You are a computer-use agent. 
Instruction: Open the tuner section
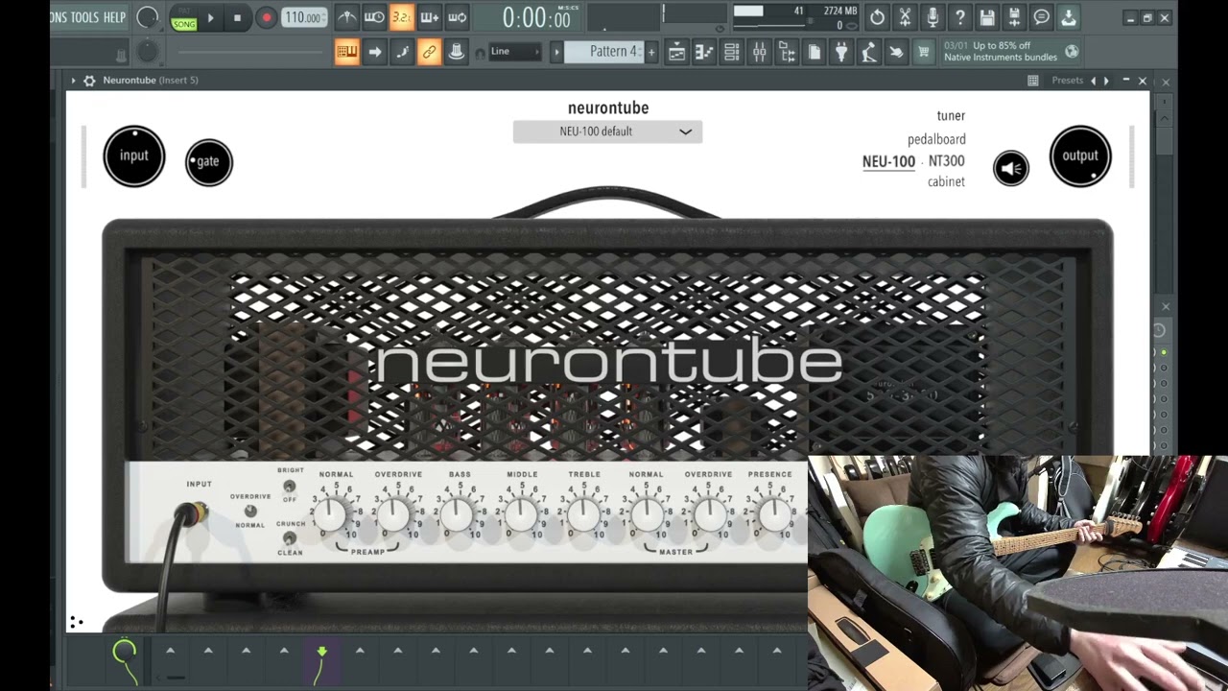[x=951, y=116]
